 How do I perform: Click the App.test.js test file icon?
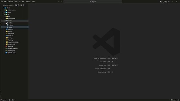tap(7, 34)
